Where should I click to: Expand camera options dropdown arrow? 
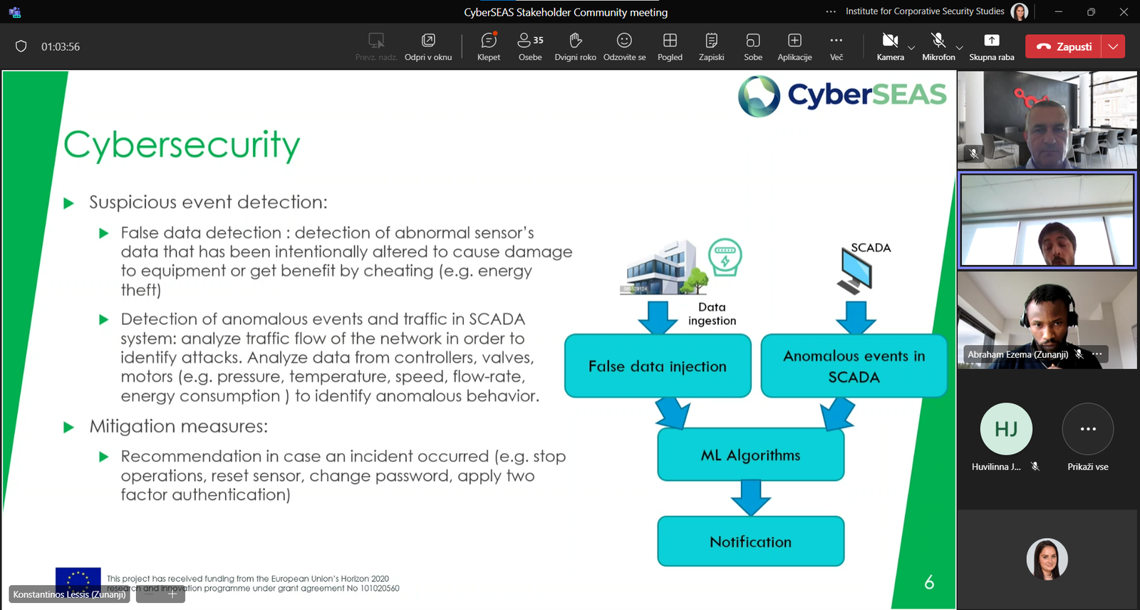coord(911,48)
